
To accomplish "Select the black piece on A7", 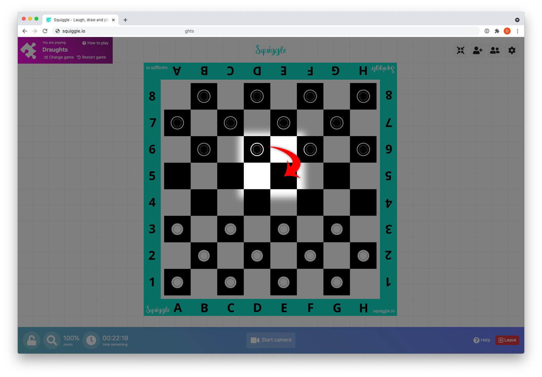I will click(177, 123).
